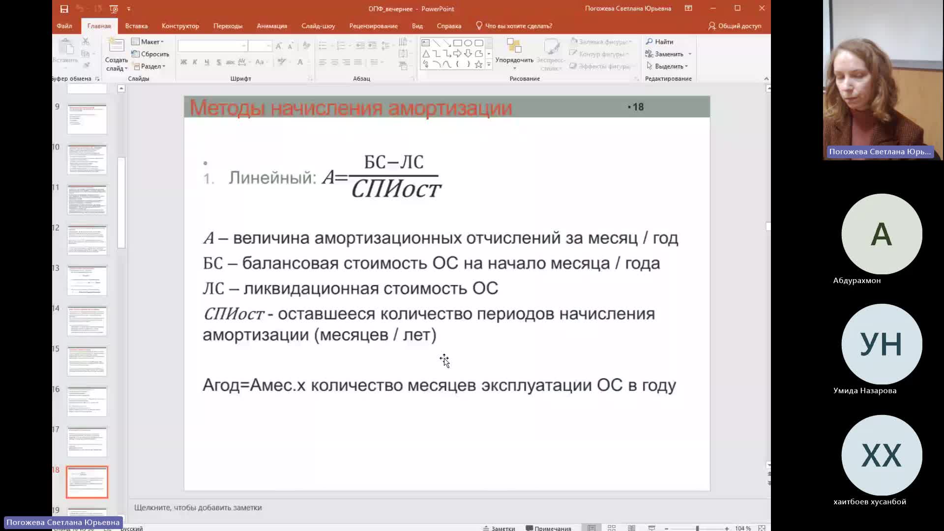The height and width of the screenshot is (531, 944).
Task: Open the Заменить dropdown arrow
Action: pyautogui.click(x=690, y=54)
